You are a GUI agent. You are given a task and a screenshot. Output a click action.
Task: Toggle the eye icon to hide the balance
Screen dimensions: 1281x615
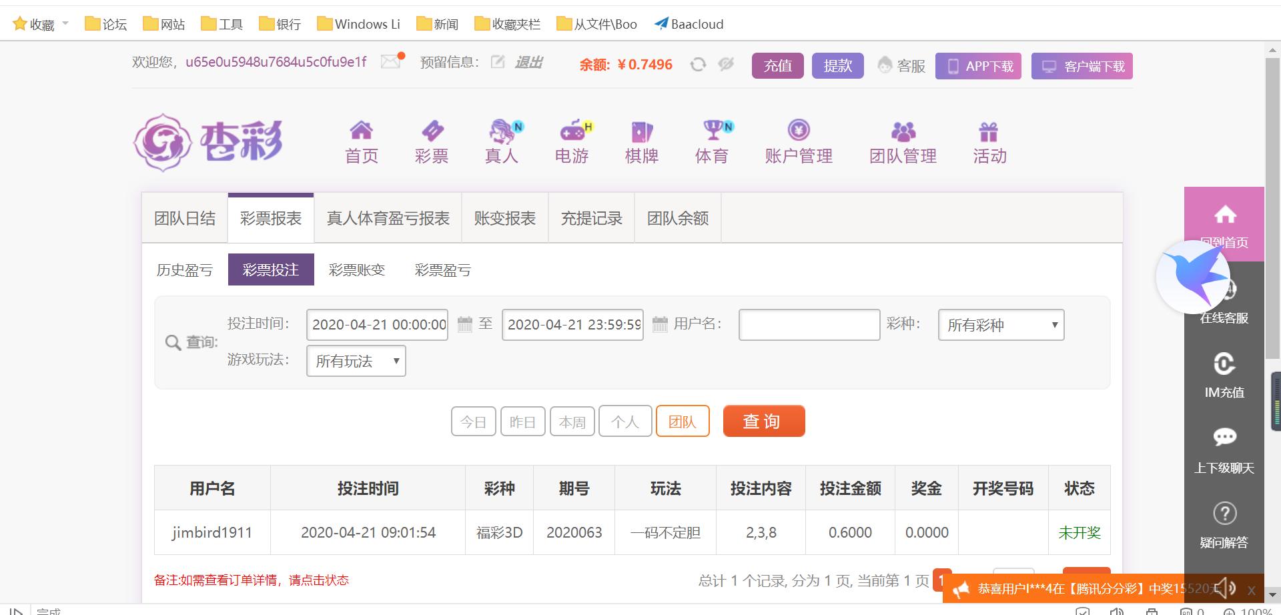coord(727,64)
